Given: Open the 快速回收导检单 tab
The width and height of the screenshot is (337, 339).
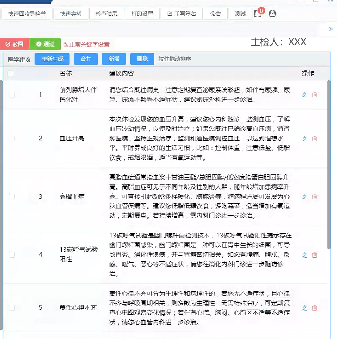Looking at the screenshot, I should coord(27,13).
